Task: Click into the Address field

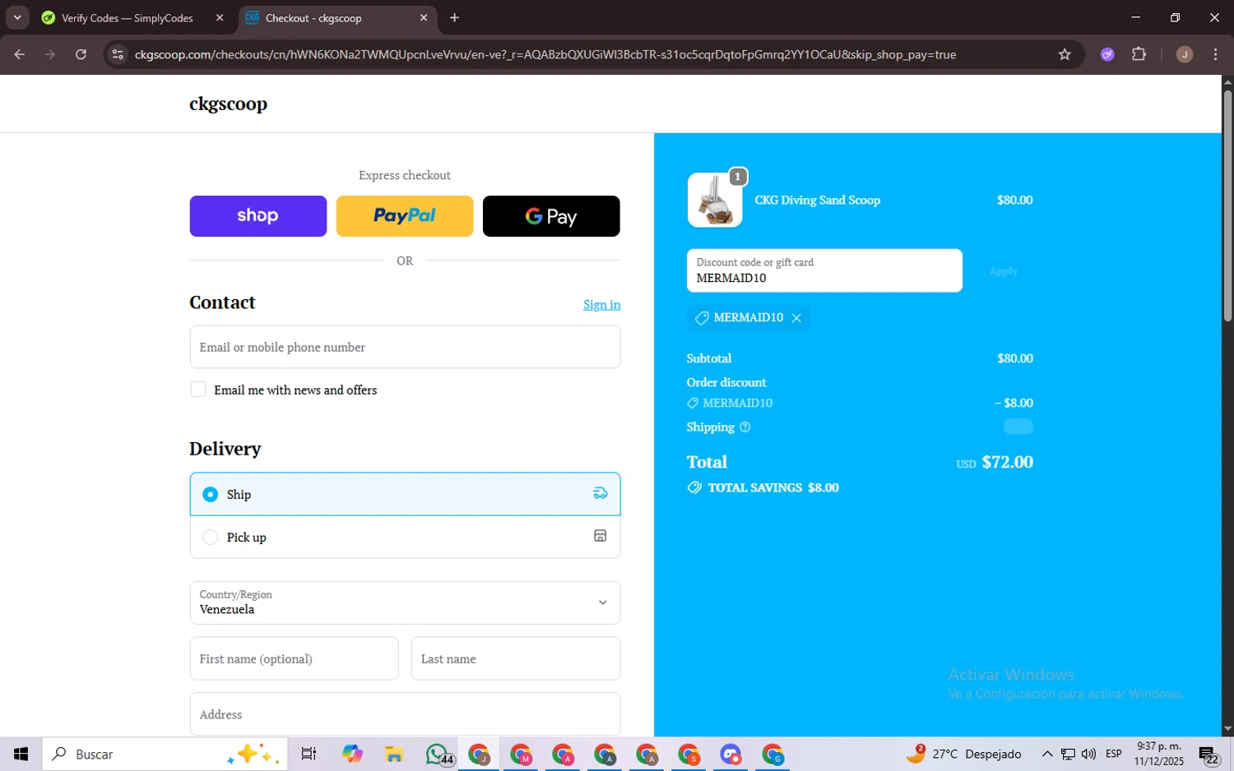Action: click(405, 713)
